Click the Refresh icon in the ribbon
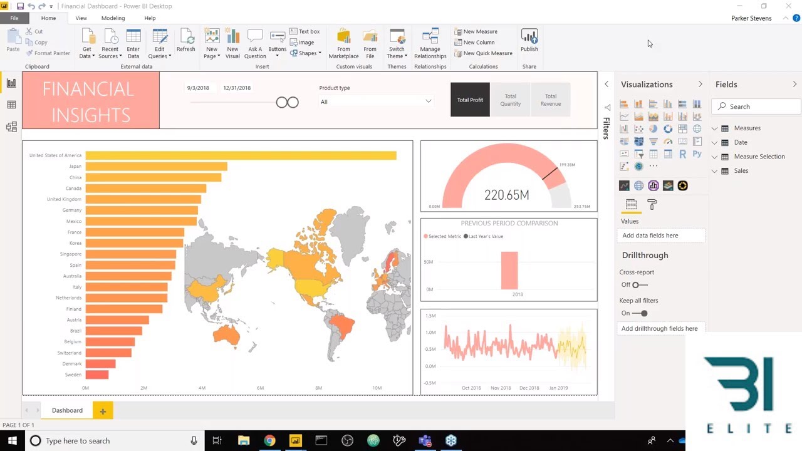This screenshot has width=802, height=451. 185,39
